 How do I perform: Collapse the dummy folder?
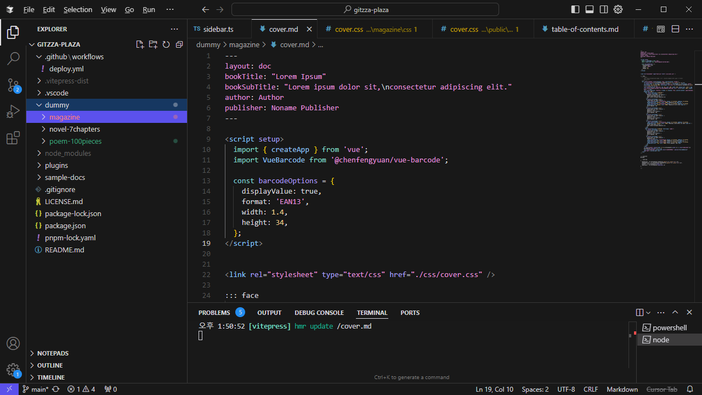57,105
